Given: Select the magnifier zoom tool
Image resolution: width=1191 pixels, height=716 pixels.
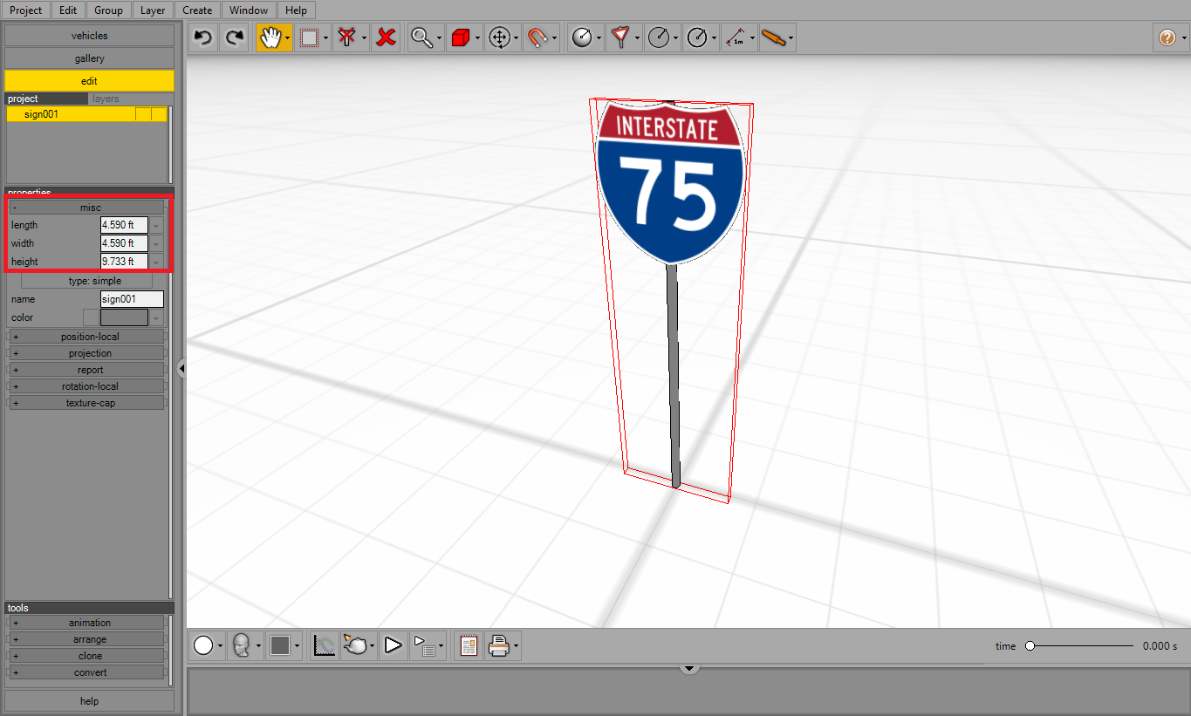Looking at the screenshot, I should 422,38.
